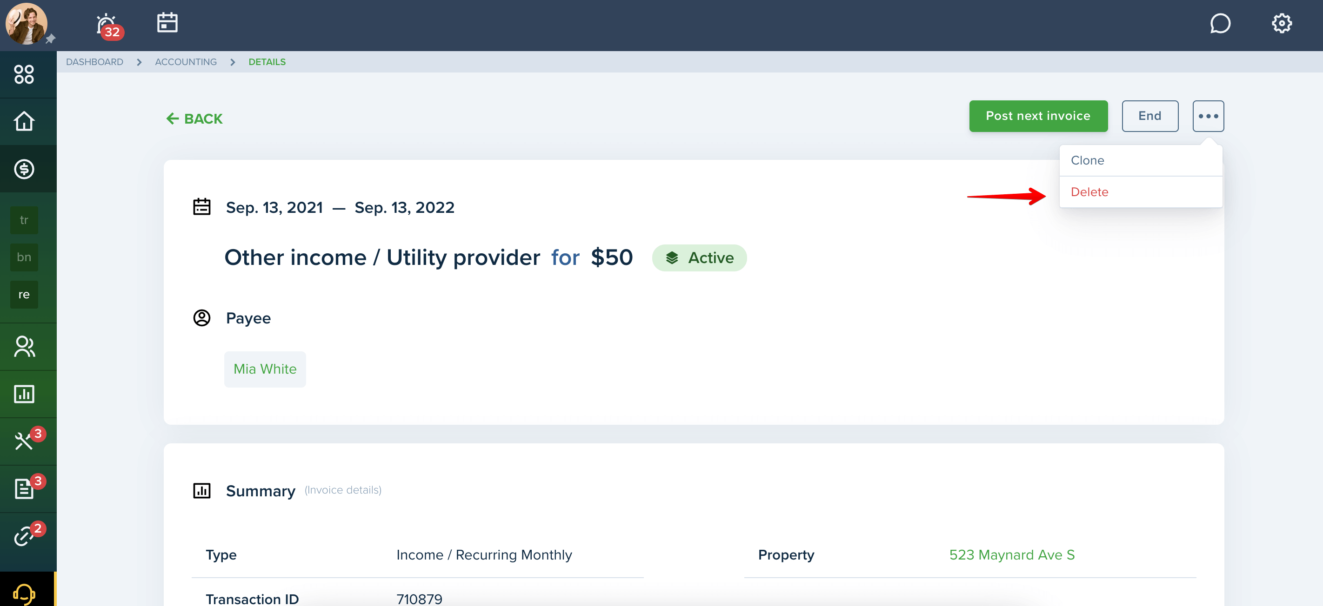
Task: Go back using the BACK link
Action: pyautogui.click(x=194, y=119)
